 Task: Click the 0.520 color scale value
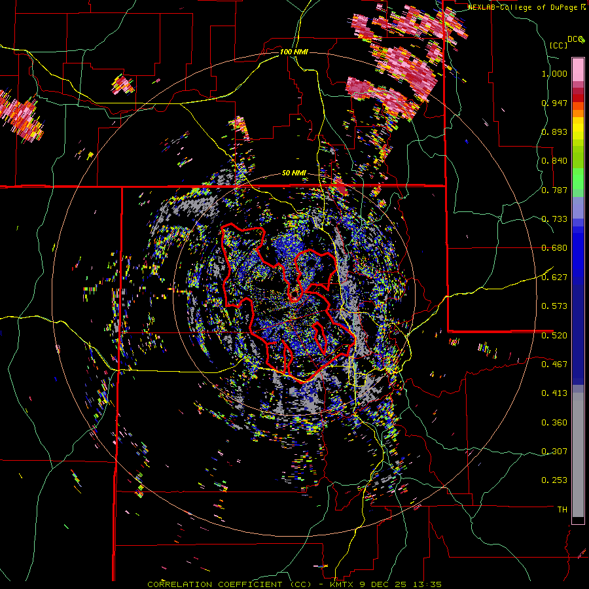[x=554, y=335]
